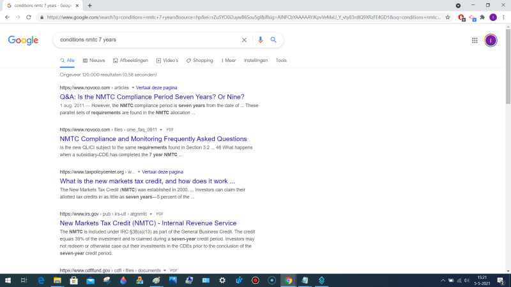
Task: Expand options arrow for cdfifund.gov result
Action: pyautogui.click(x=165, y=270)
